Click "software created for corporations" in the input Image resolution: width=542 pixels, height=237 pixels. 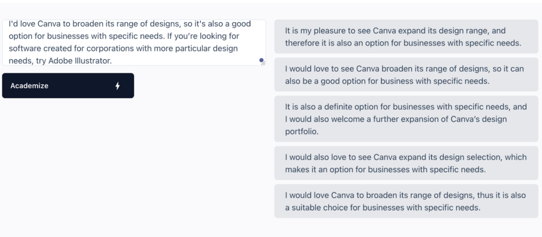[67, 49]
